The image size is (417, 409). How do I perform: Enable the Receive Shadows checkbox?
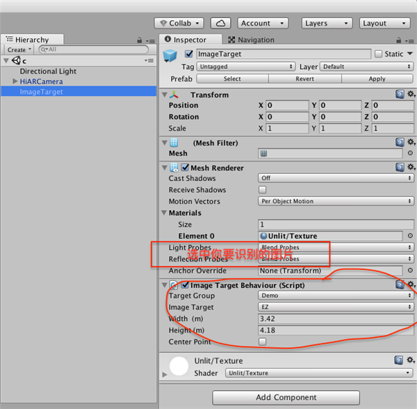point(263,190)
